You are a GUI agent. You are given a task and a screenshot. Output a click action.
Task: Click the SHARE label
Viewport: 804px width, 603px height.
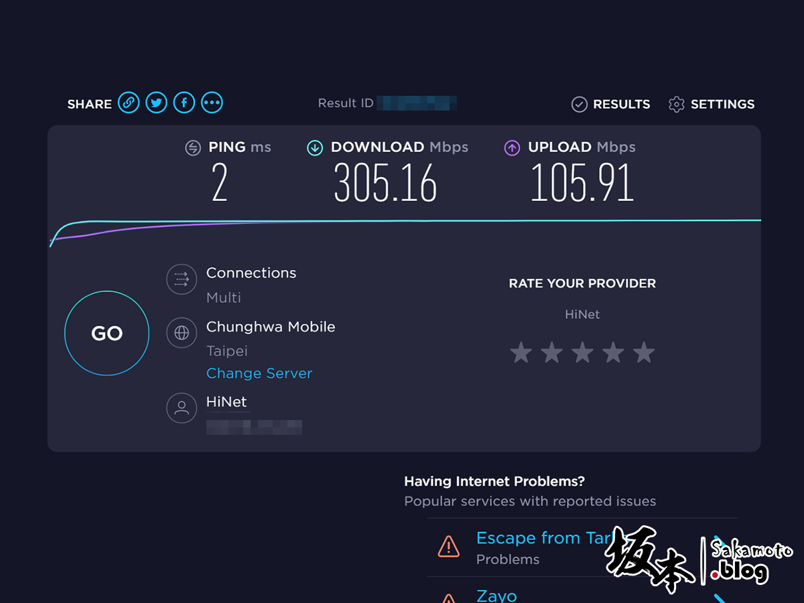click(90, 105)
